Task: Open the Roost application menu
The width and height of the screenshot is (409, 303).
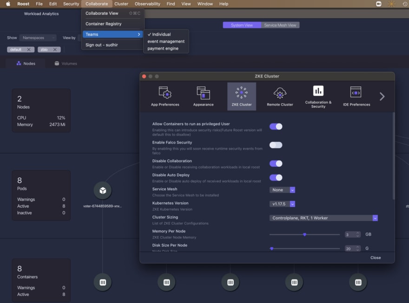Action: (x=23, y=4)
